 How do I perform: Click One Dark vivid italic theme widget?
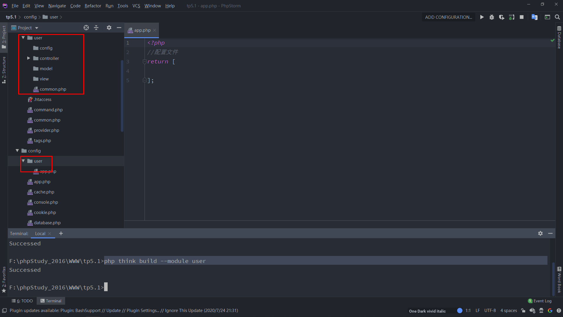[x=427, y=311]
